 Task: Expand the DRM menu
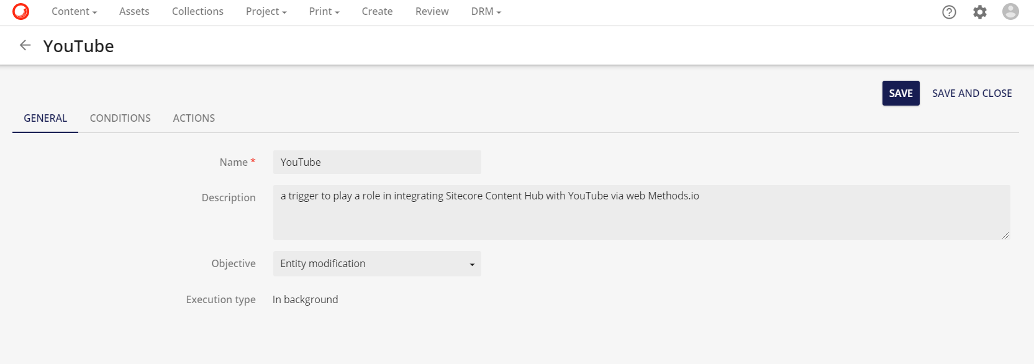[486, 11]
